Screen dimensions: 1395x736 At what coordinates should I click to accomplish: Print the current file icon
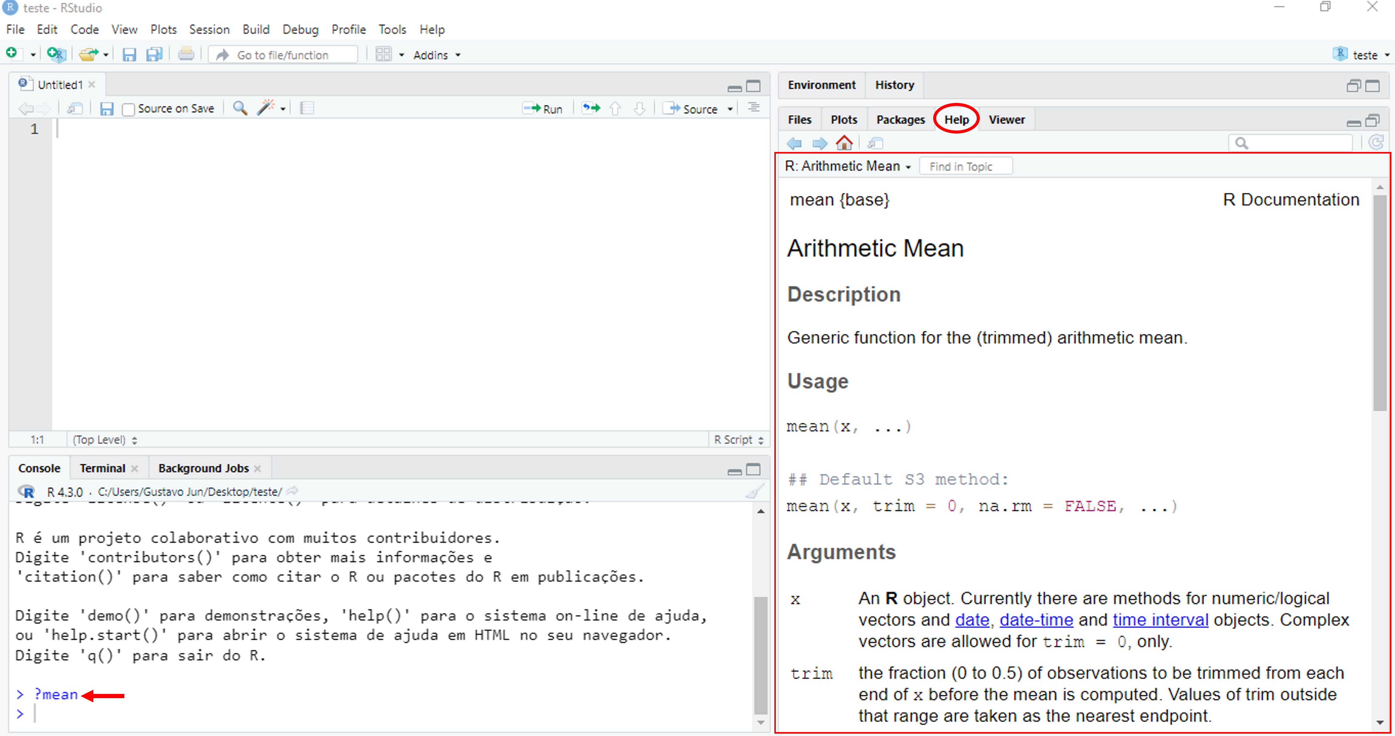186,54
